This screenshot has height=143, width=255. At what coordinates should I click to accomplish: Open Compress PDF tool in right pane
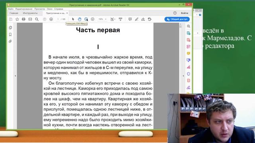tap(188, 81)
